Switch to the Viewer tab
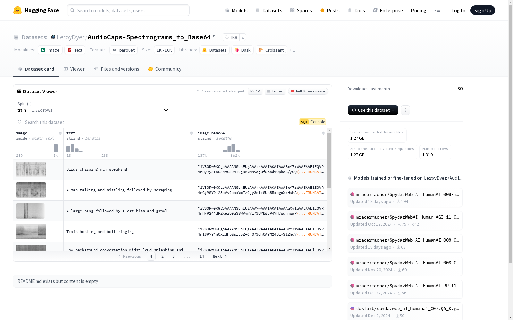Viewport: 513px width, 320px height. click(x=74, y=69)
